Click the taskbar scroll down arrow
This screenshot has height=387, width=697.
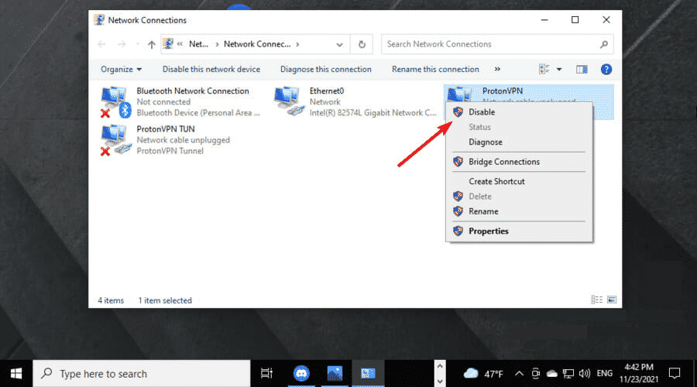[x=440, y=382]
